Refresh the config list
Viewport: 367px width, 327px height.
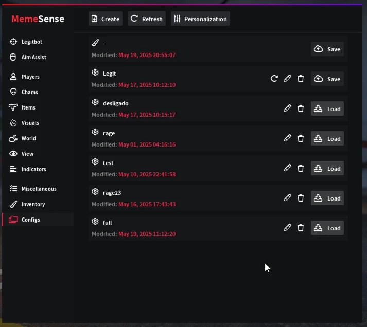(x=147, y=19)
